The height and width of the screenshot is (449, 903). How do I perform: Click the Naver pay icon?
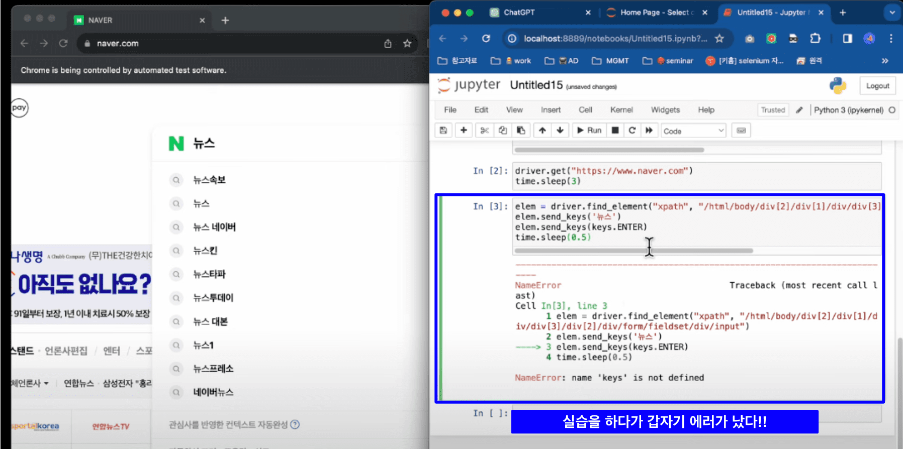click(x=19, y=107)
